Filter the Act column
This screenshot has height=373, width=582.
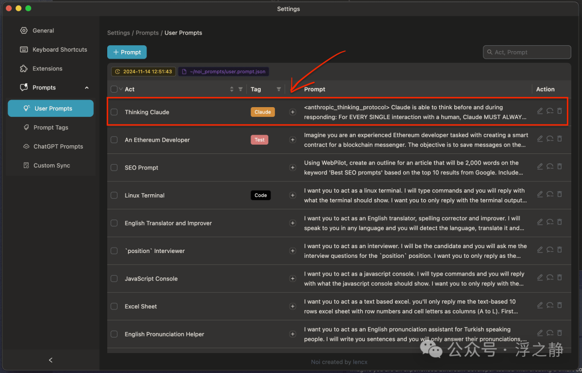click(240, 89)
